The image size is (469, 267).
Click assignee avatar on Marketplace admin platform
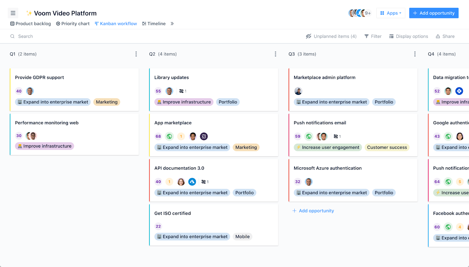coord(298,91)
